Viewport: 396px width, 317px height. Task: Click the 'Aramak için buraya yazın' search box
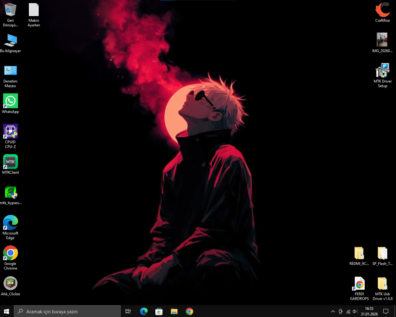67,311
